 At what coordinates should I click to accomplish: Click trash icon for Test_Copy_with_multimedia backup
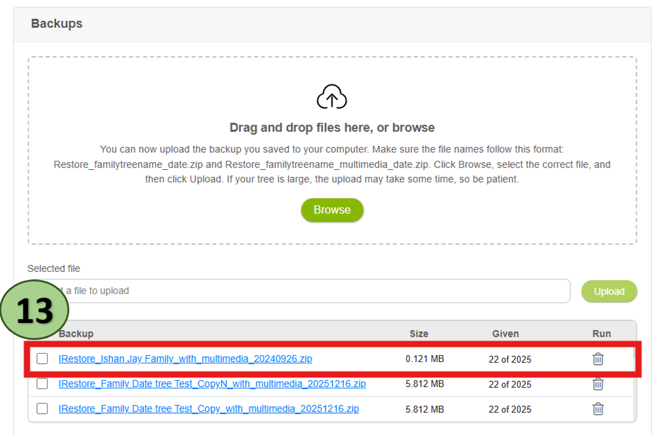tap(598, 409)
